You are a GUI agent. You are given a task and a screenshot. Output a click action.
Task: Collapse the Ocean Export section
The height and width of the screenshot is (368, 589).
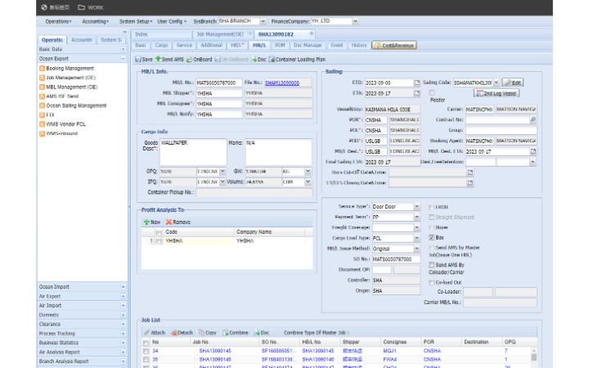[124, 59]
